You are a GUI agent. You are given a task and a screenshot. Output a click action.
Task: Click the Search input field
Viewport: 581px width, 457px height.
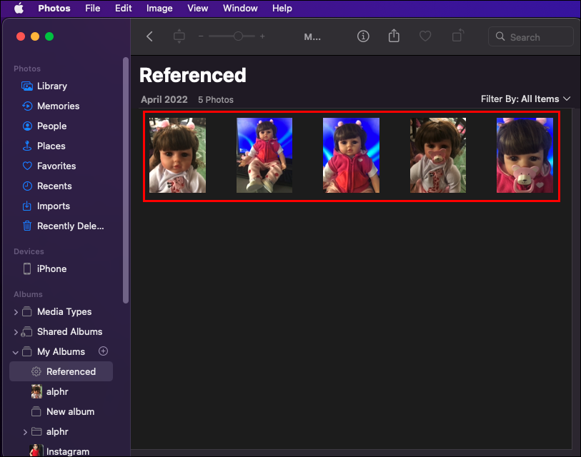(x=530, y=36)
